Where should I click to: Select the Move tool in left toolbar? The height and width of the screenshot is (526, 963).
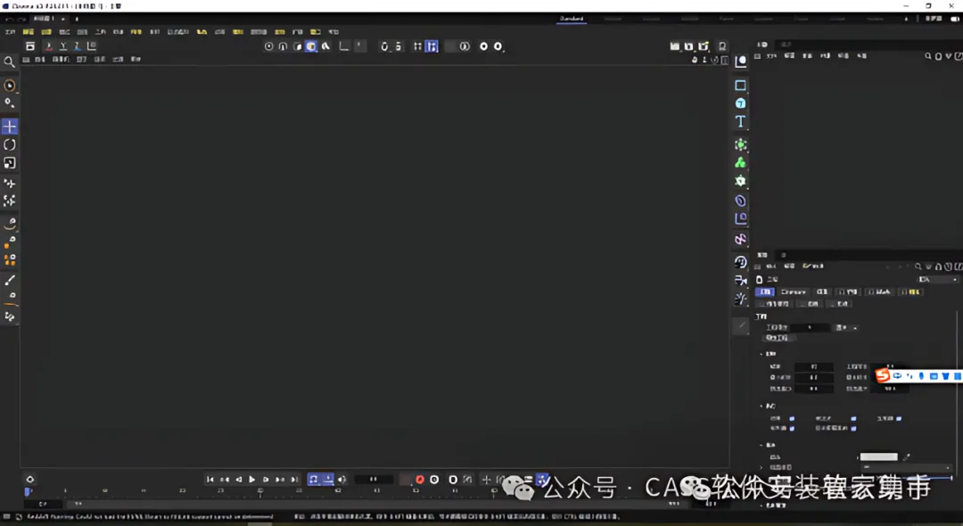[10, 127]
